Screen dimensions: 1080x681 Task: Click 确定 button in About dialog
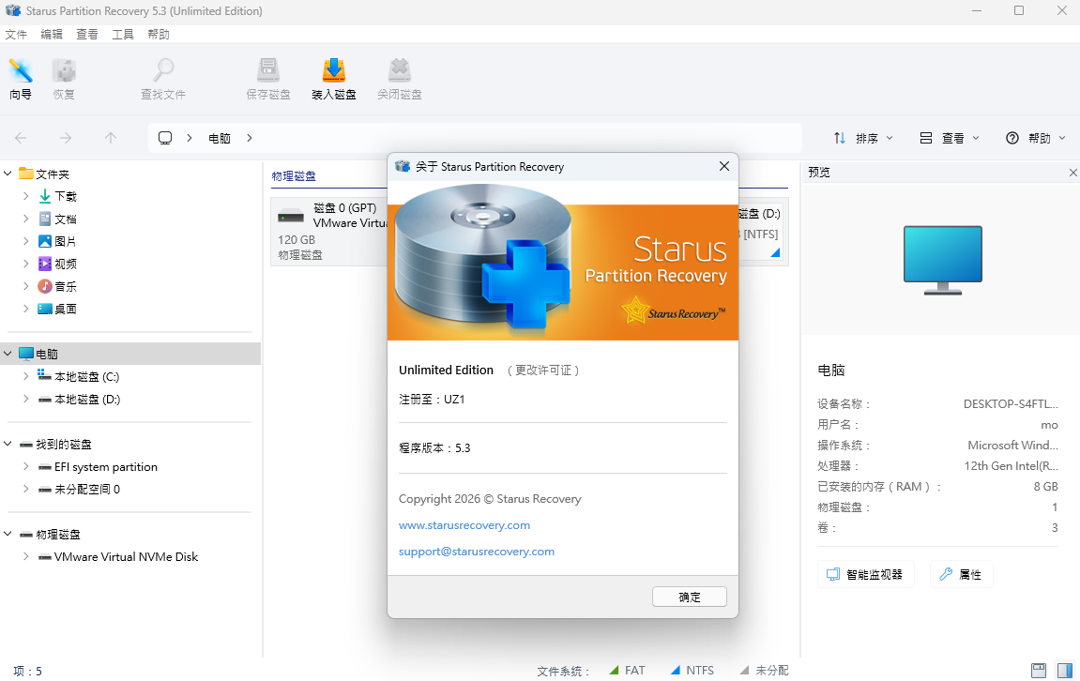pyautogui.click(x=690, y=597)
